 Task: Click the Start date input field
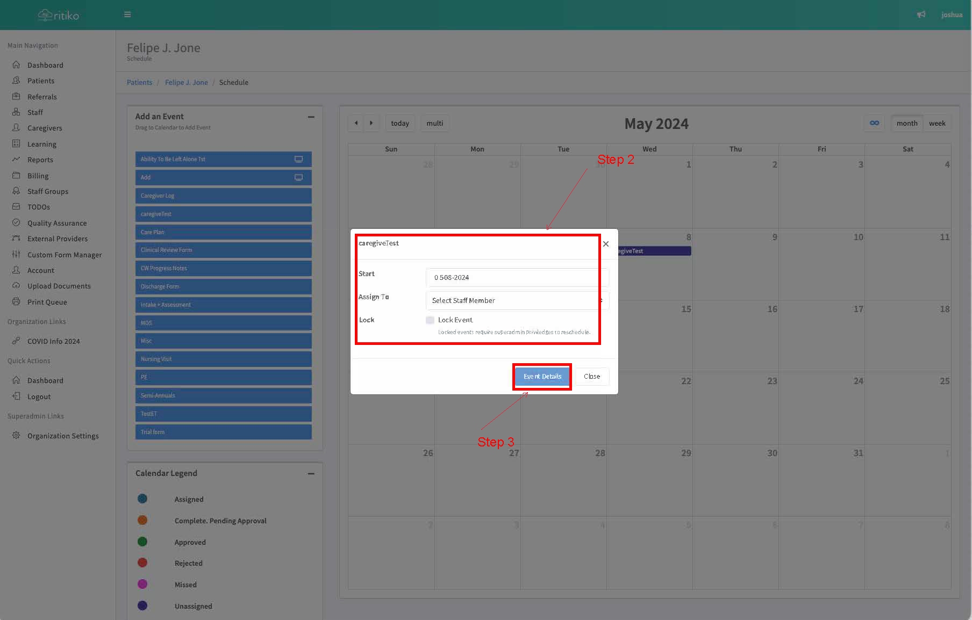pos(516,277)
